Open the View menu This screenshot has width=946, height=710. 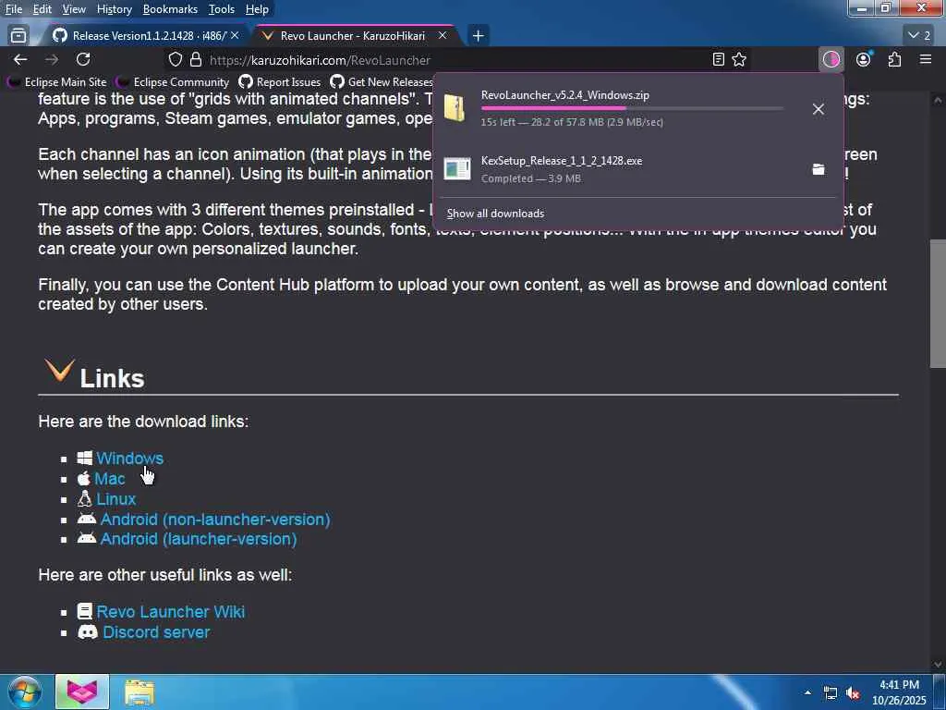pos(74,9)
